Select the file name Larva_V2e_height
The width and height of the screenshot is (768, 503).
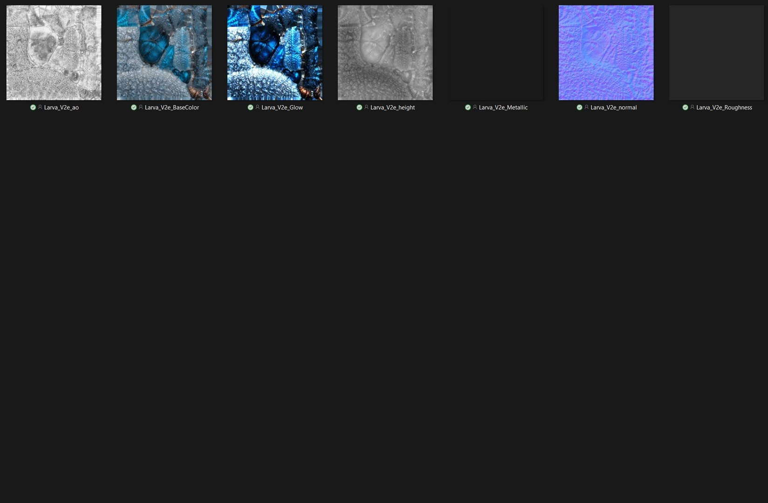(392, 108)
